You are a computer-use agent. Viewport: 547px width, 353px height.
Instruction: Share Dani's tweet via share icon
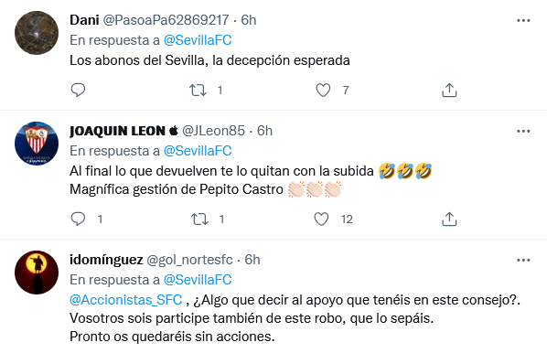click(x=449, y=90)
